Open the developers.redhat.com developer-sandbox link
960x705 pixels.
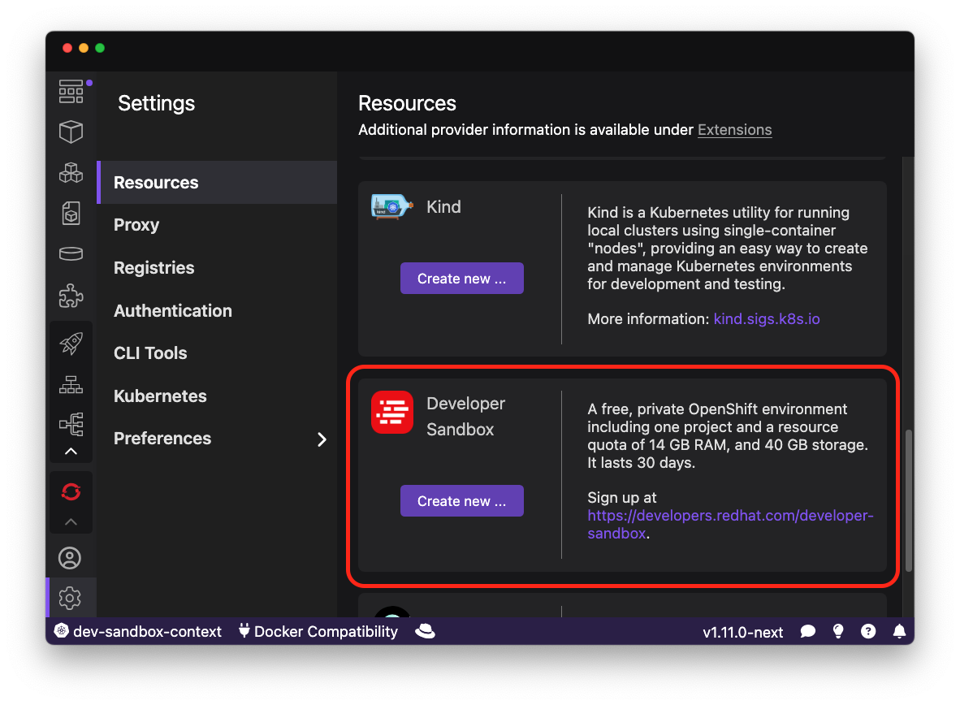tap(730, 525)
